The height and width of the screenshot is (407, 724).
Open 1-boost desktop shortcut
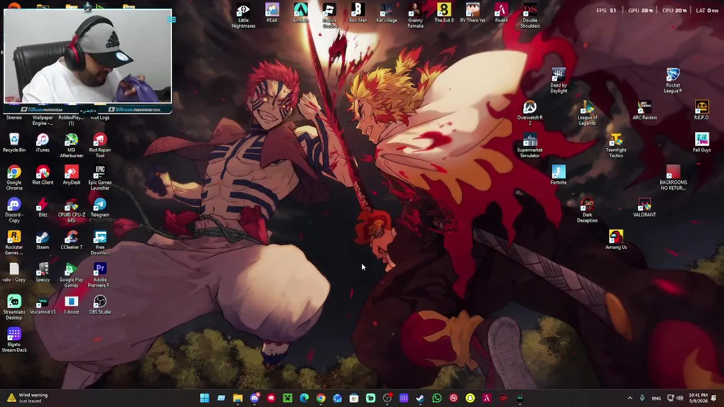point(71,305)
